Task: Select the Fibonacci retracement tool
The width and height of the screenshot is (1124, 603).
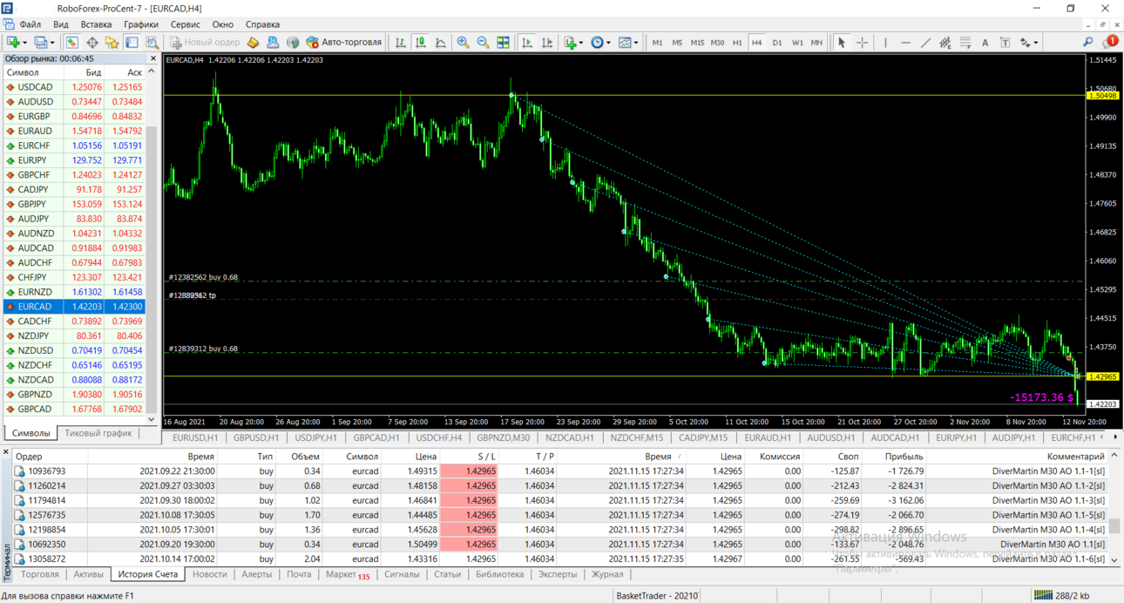Action: (x=965, y=42)
